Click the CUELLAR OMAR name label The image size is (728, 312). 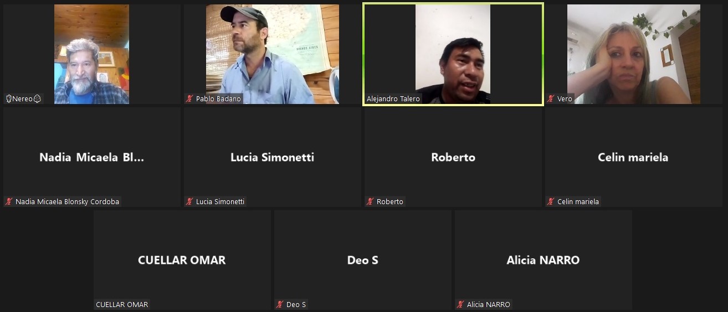click(x=122, y=305)
